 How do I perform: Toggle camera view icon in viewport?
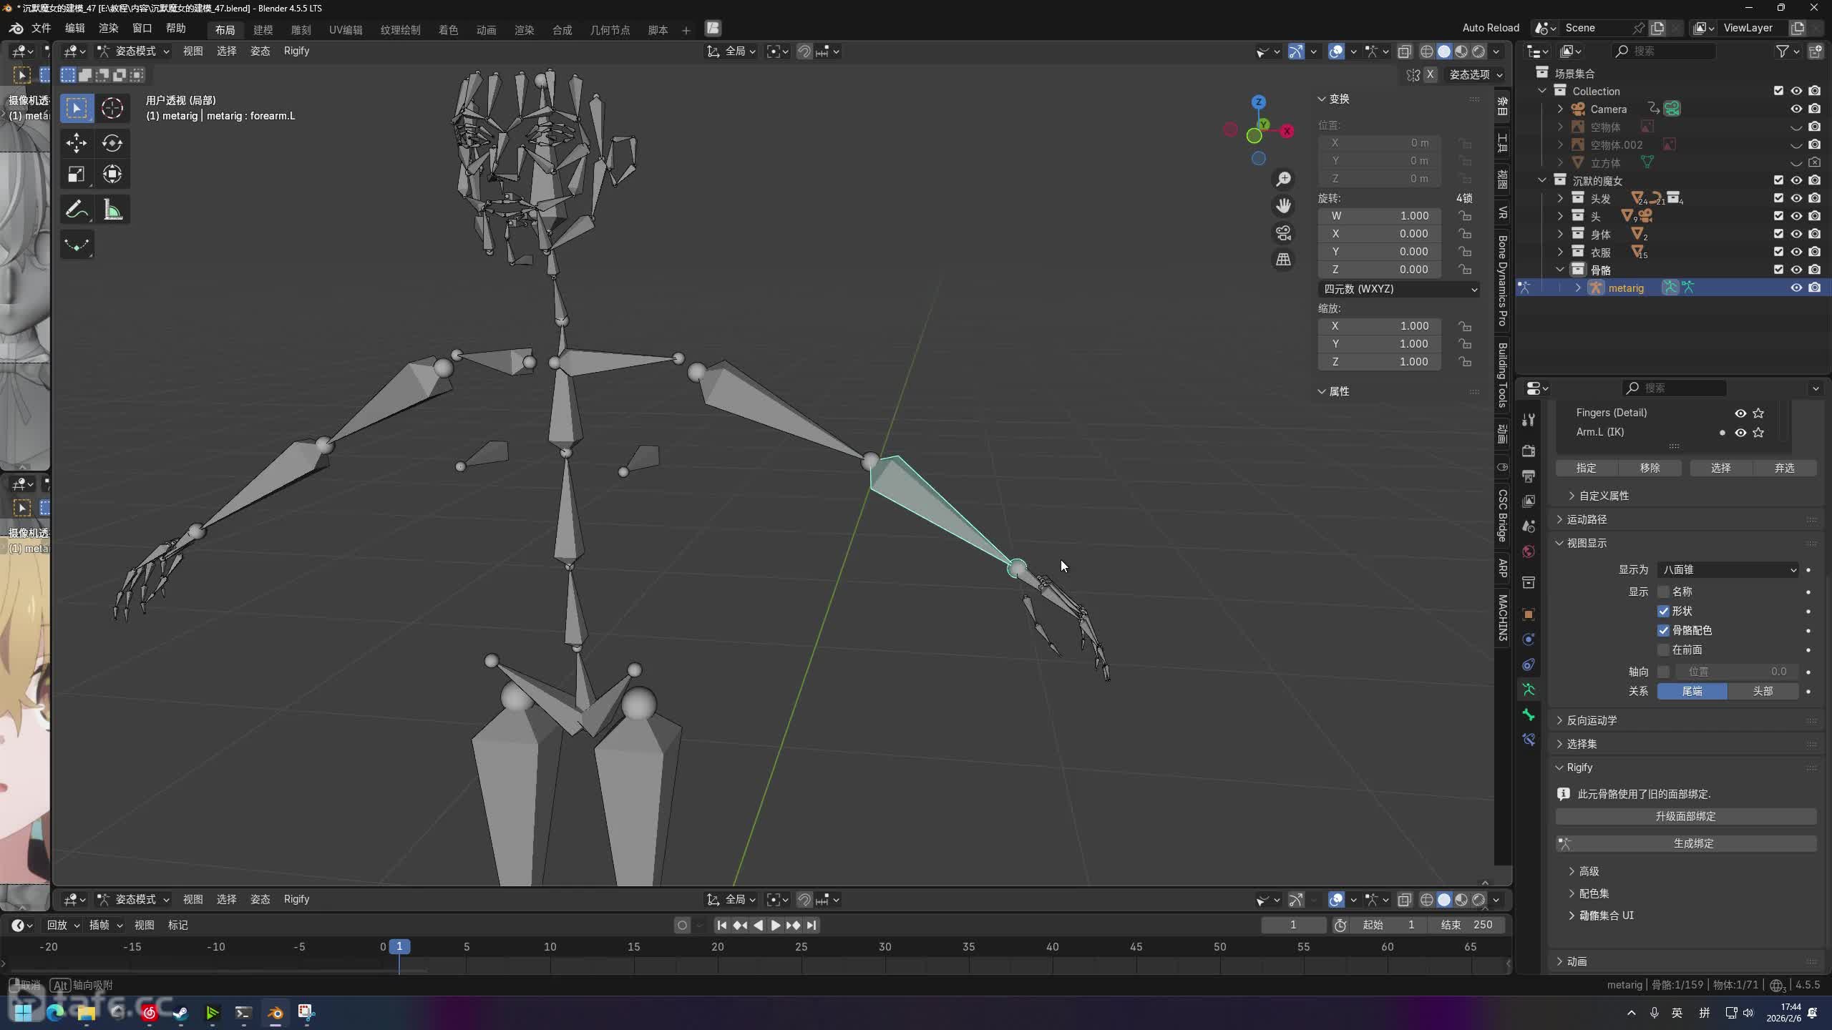1284,233
